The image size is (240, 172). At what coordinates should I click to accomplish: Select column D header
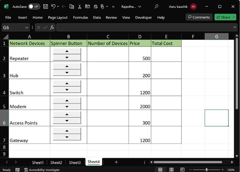pyautogui.click(x=140, y=37)
